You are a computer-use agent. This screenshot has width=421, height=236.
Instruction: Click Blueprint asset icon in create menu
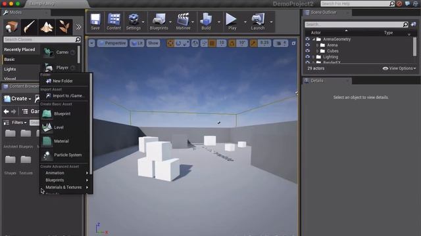(x=47, y=113)
